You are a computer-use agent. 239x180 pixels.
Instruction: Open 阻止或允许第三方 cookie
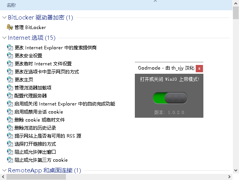click(x=41, y=160)
